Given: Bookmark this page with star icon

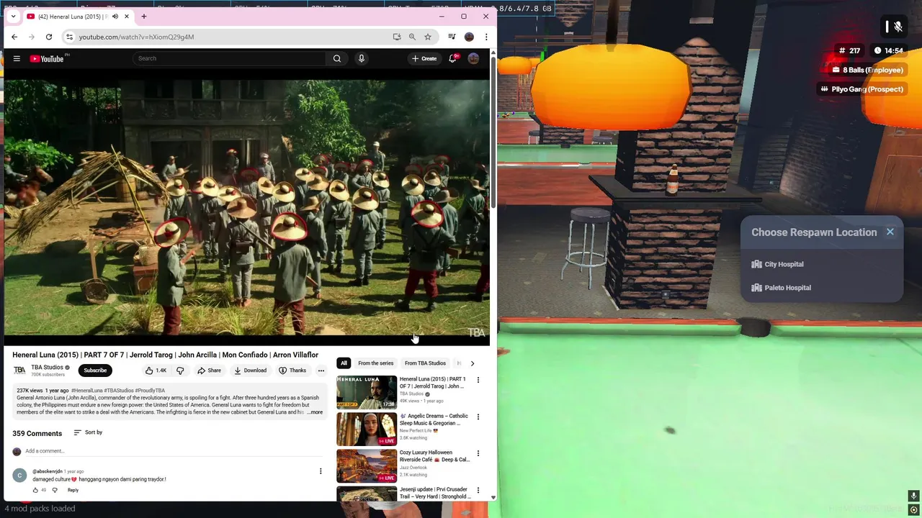Looking at the screenshot, I should tap(428, 37).
